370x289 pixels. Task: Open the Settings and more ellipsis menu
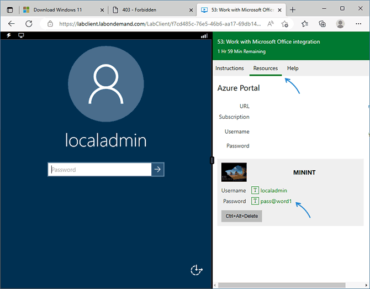pyautogui.click(x=358, y=24)
